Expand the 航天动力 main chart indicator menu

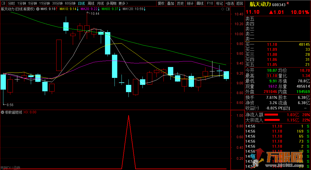pos(38,9)
